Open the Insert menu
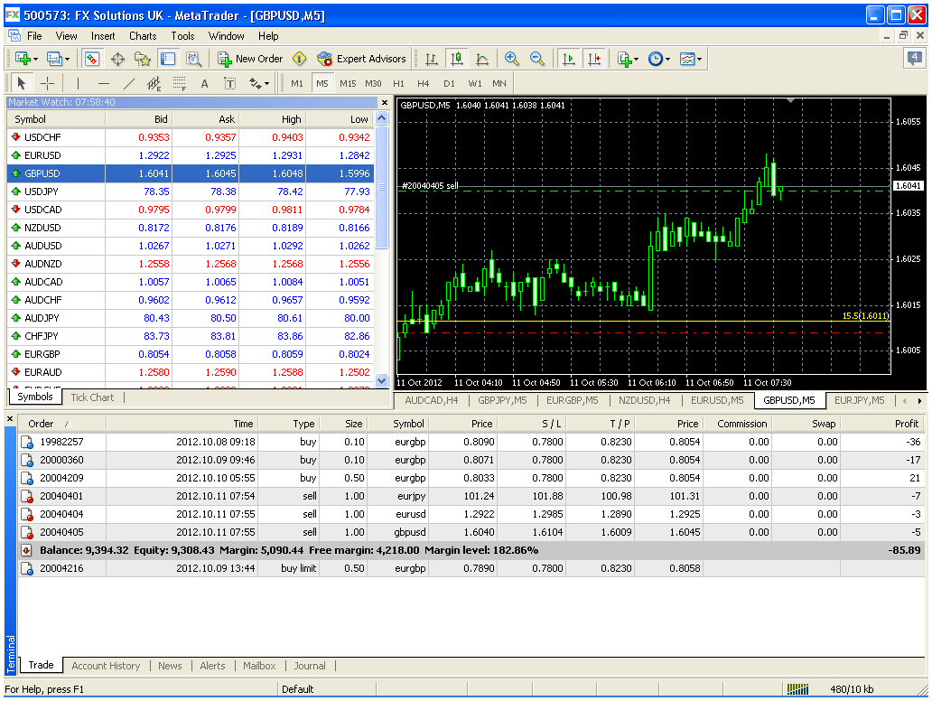This screenshot has height=701, width=932. (x=103, y=36)
